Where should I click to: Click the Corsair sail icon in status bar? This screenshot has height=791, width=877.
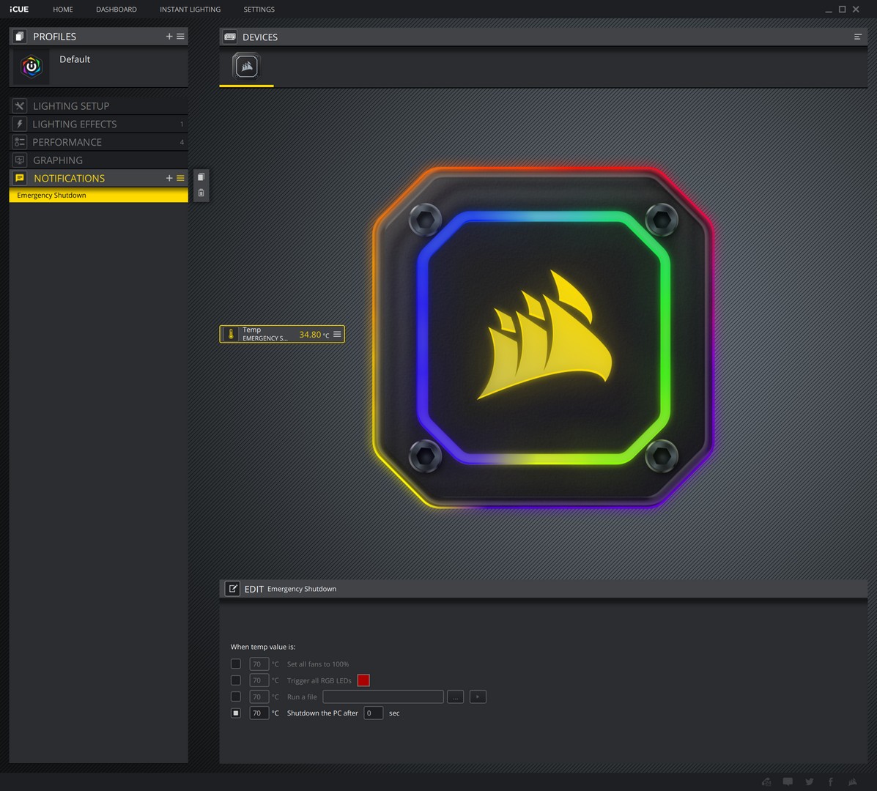pos(852,781)
